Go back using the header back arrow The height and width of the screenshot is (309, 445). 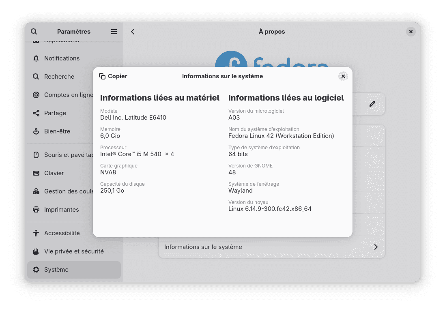(133, 32)
